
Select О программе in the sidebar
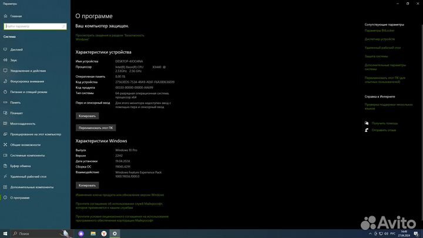16,198
